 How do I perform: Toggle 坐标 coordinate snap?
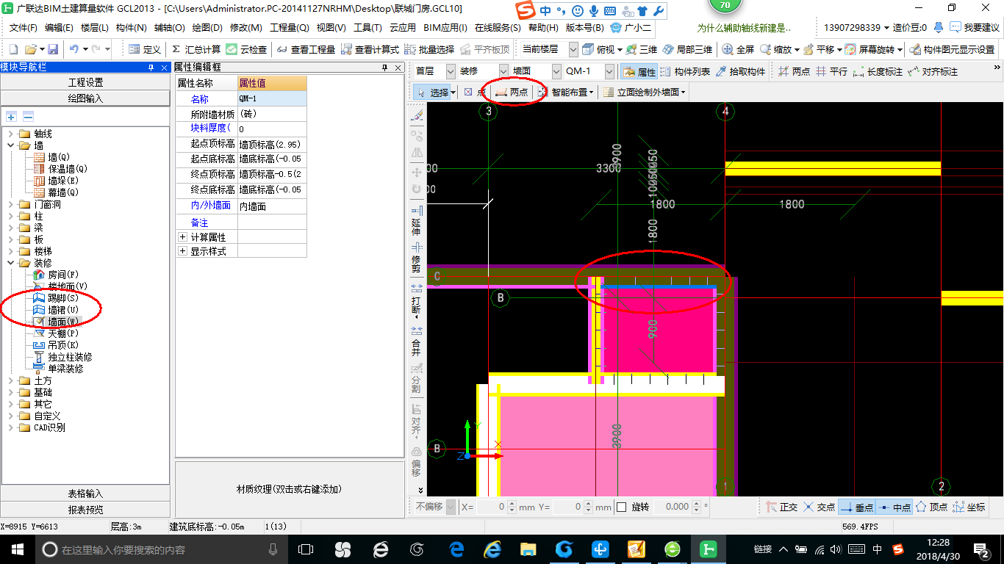969,507
